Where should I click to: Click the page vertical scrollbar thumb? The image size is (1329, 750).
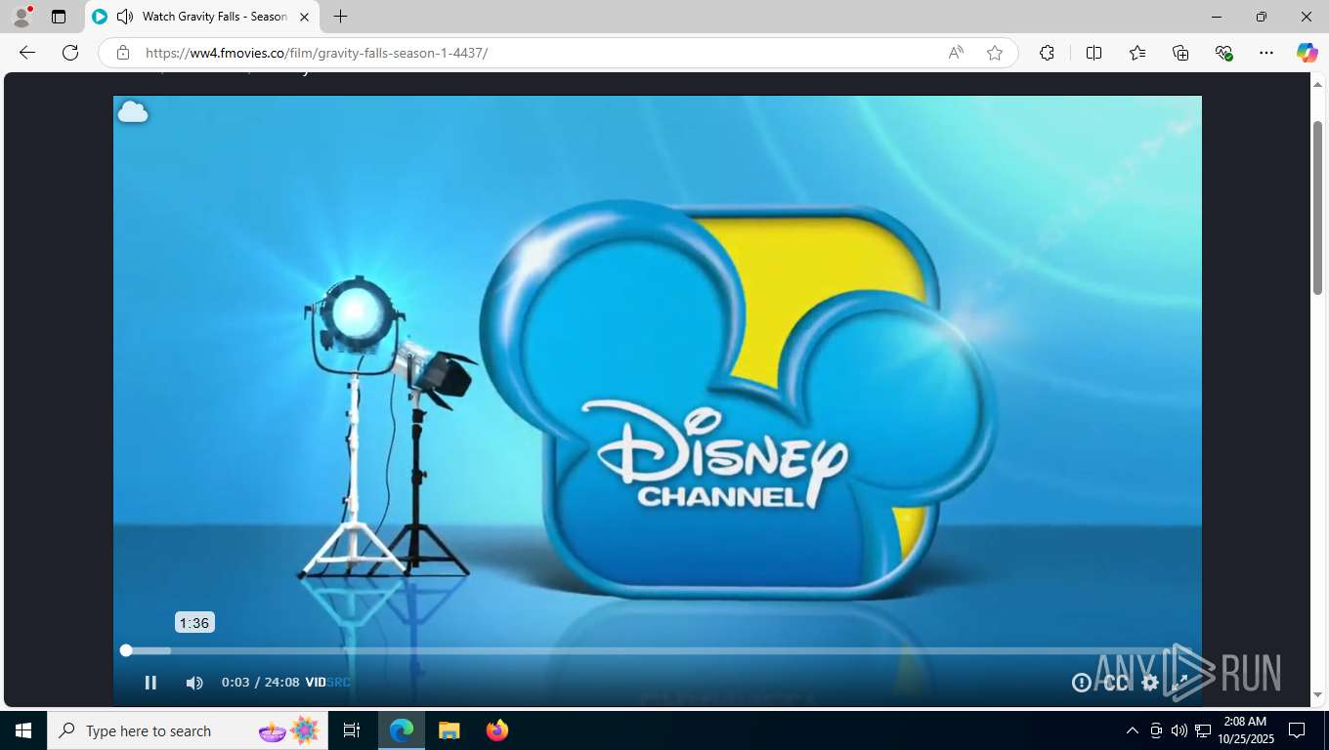[1317, 207]
